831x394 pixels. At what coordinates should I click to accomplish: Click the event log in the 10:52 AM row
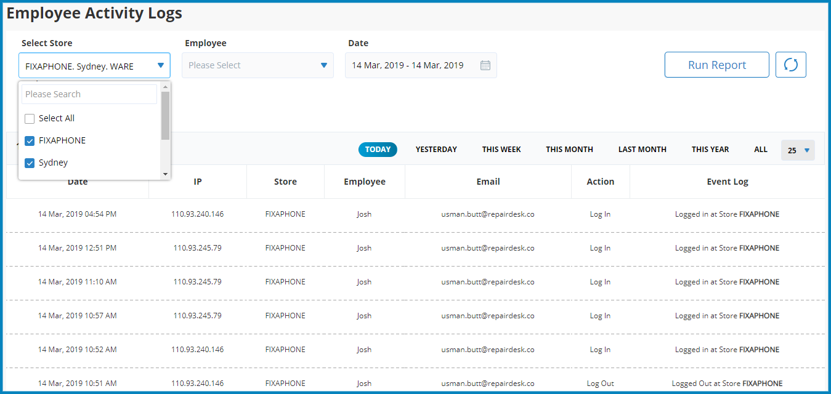[727, 350]
